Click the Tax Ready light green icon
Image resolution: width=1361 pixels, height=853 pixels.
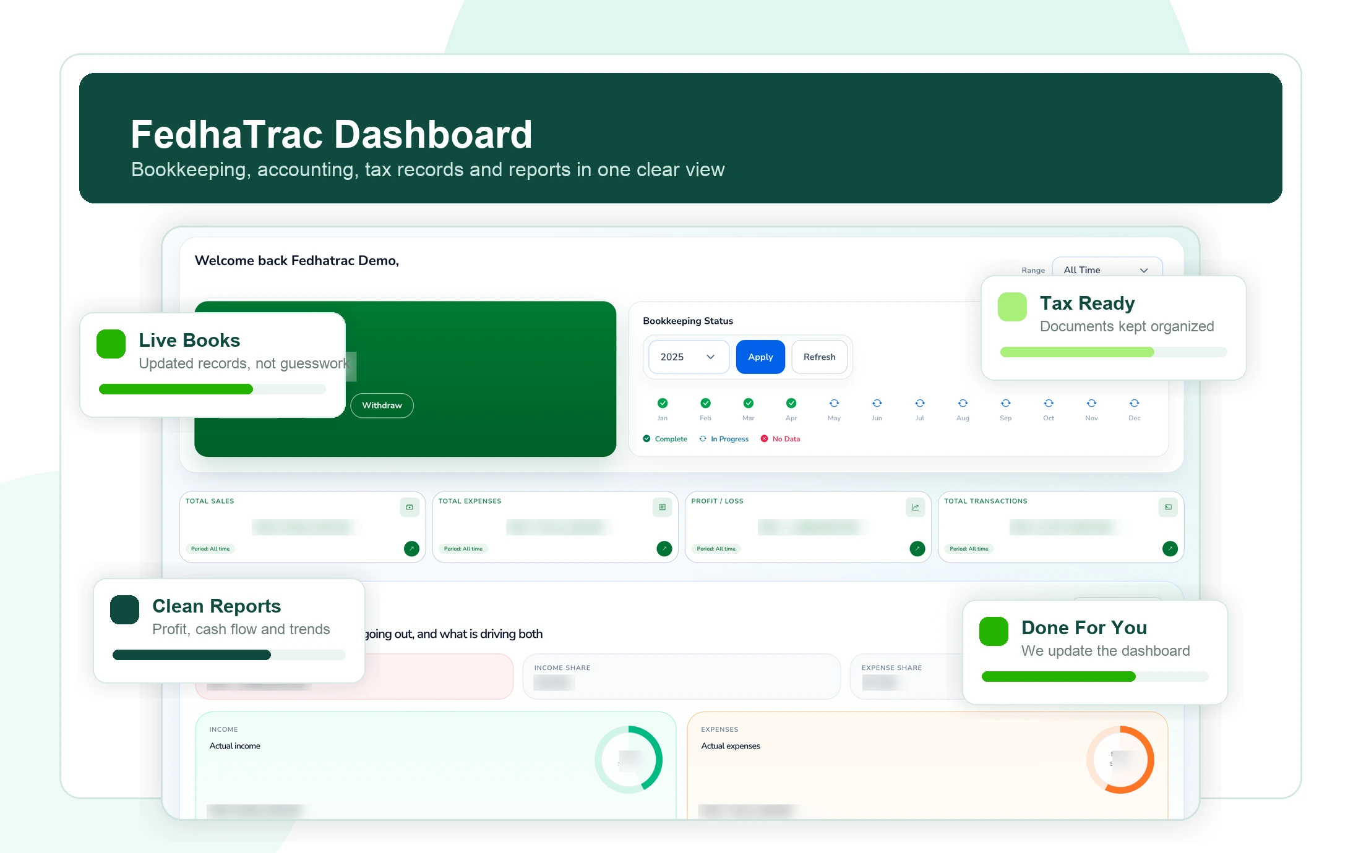click(x=1012, y=307)
